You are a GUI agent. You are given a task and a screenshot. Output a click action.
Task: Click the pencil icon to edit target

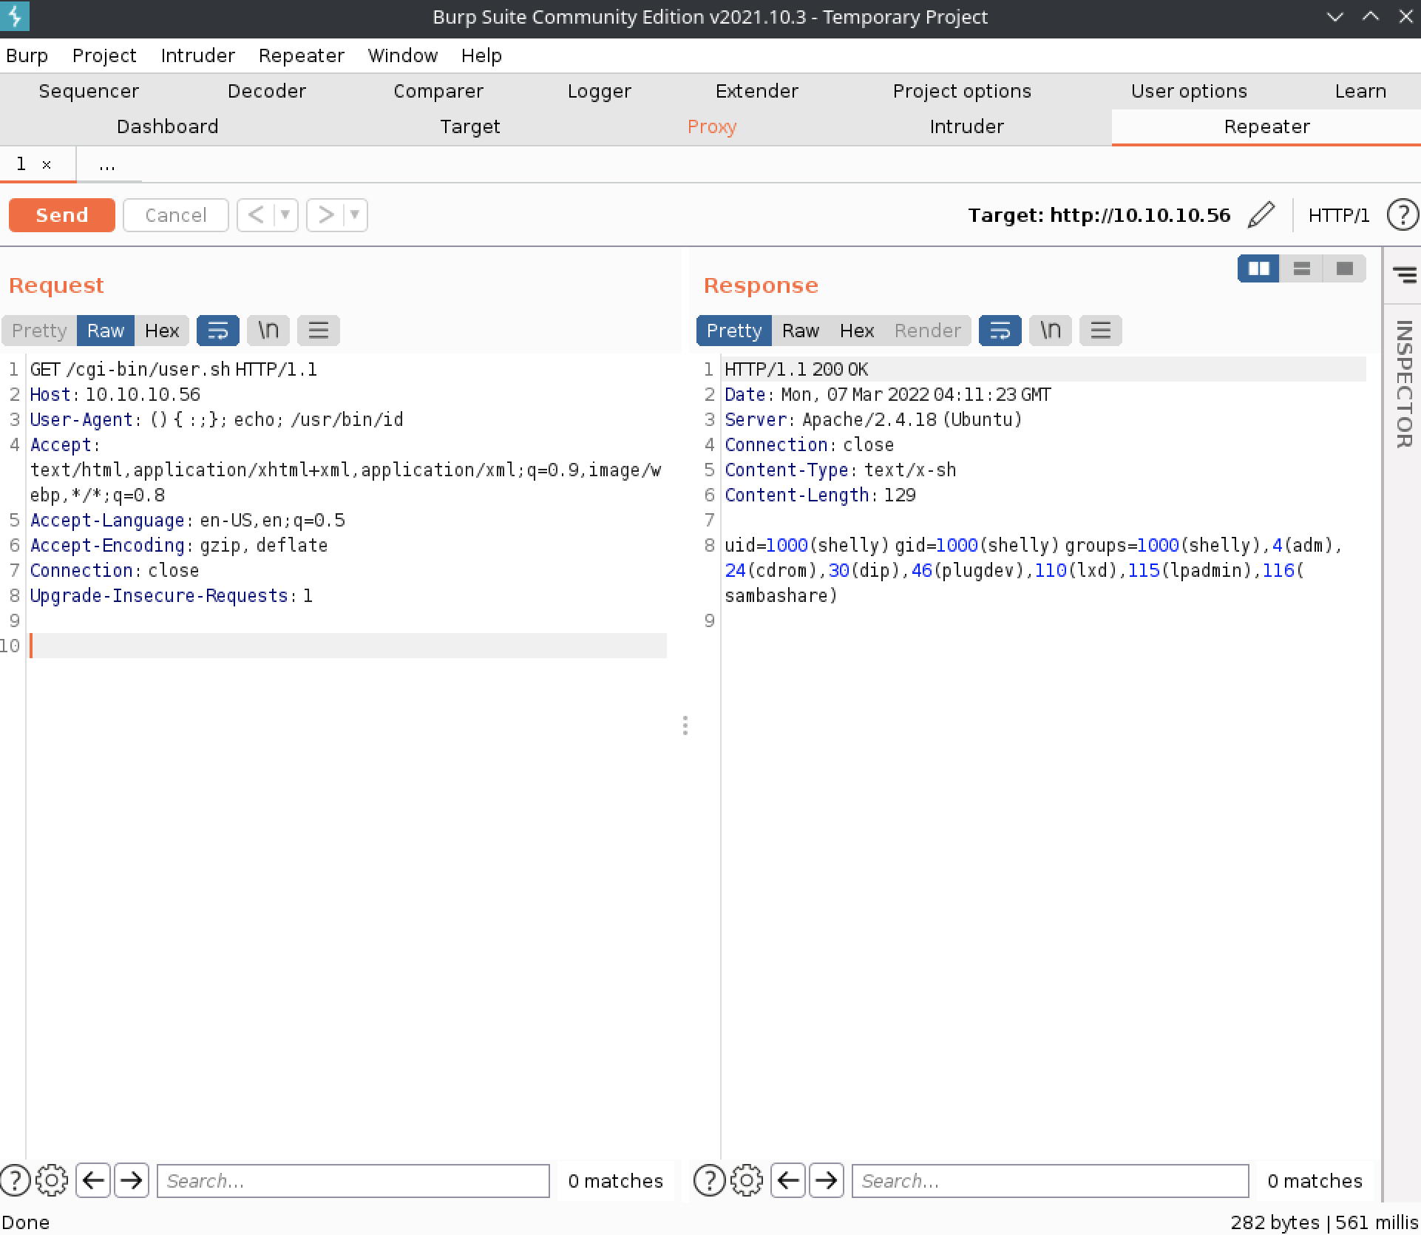tap(1261, 215)
